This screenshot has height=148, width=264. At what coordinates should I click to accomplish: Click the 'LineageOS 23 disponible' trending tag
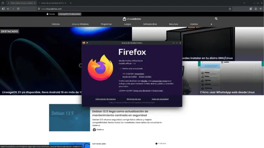pyautogui.click(x=69, y=14)
